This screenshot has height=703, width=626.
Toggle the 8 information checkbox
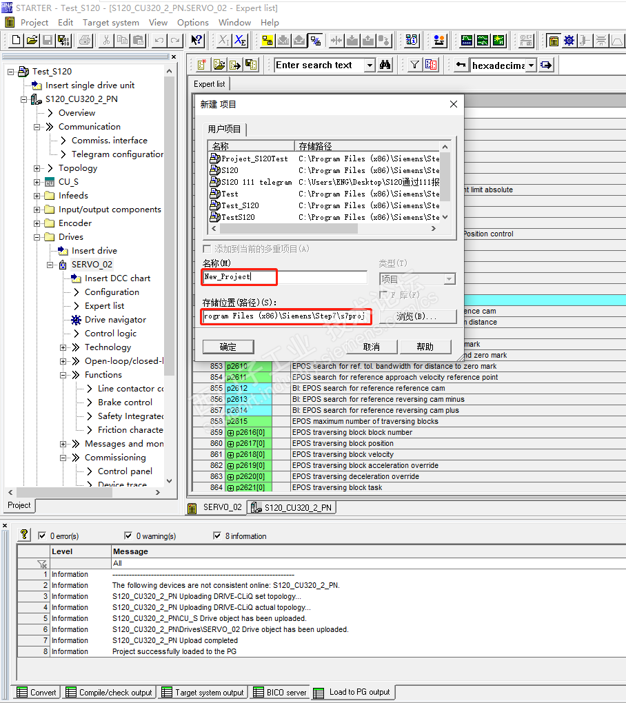pos(217,536)
